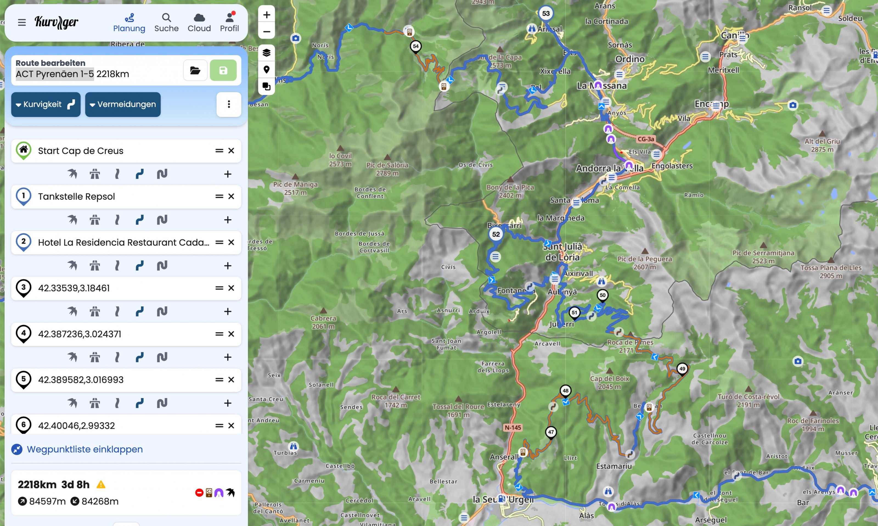Open the three-dot more options menu

[x=229, y=105]
